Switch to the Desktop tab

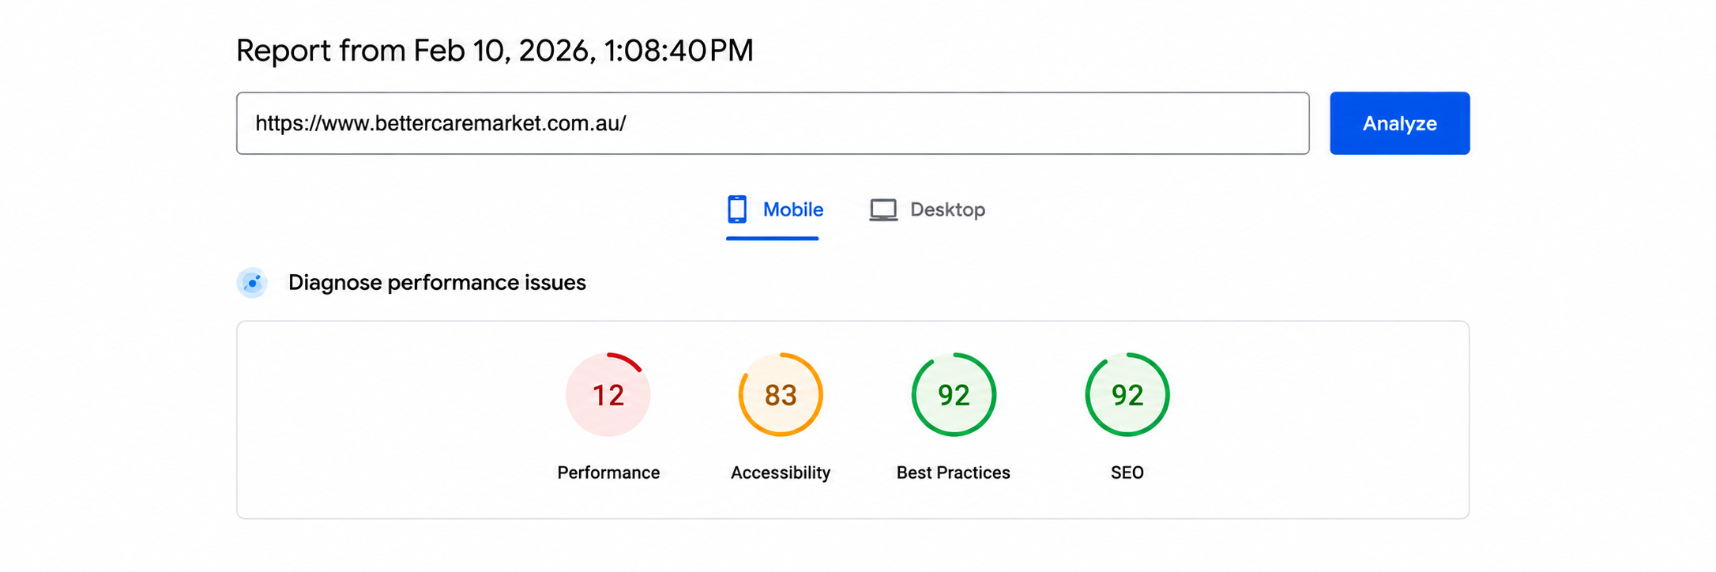coord(927,210)
